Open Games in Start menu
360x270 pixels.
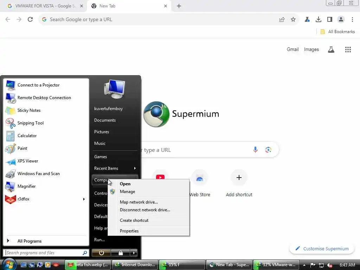click(115, 157)
